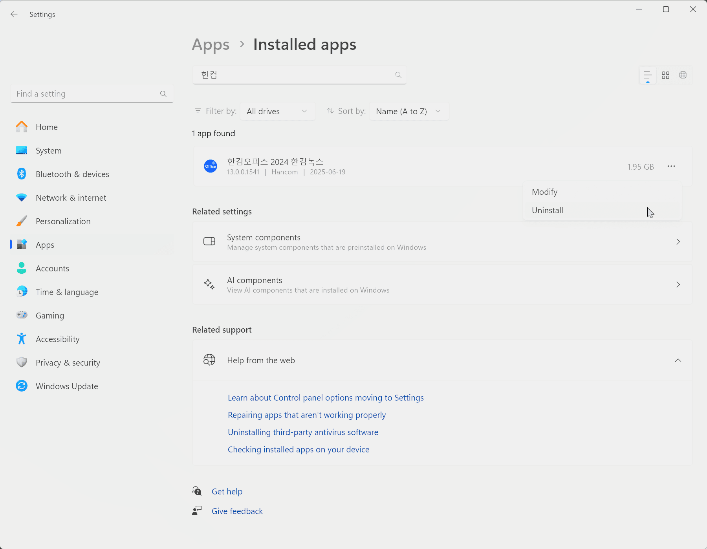This screenshot has height=549, width=707.
Task: Click the Get help link
Action: pyautogui.click(x=227, y=491)
